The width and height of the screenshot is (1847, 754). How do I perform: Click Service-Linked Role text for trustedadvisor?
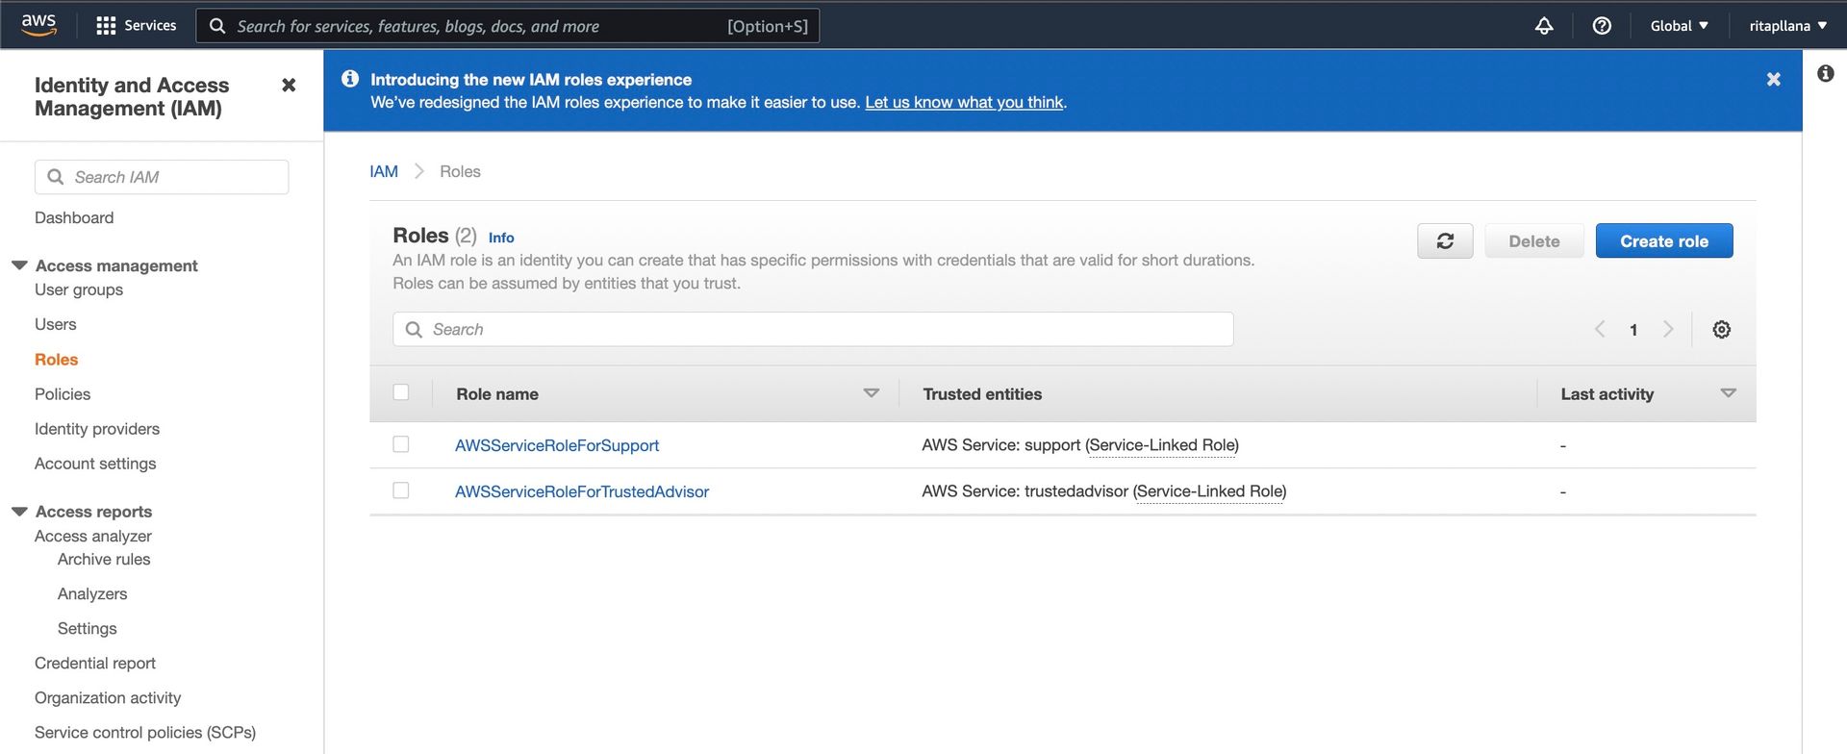[1210, 491]
